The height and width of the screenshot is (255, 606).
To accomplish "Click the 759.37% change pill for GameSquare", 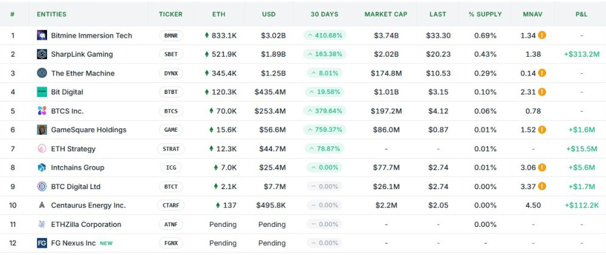I will (x=324, y=130).
